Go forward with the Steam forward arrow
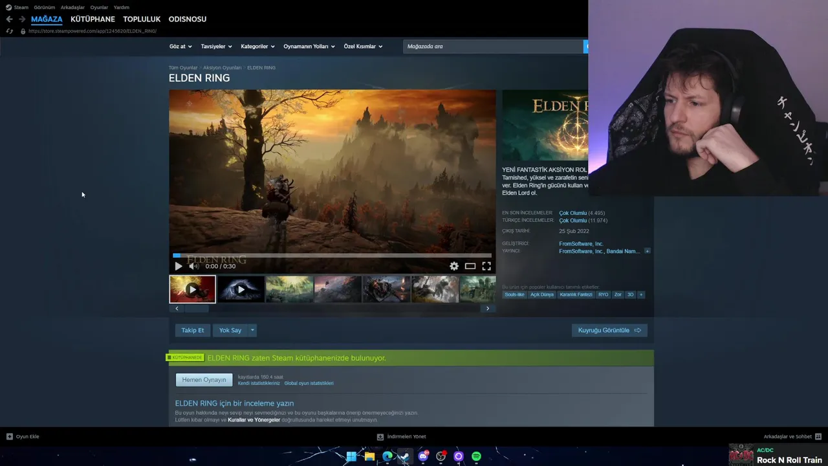The width and height of the screenshot is (828, 466). tap(22, 19)
